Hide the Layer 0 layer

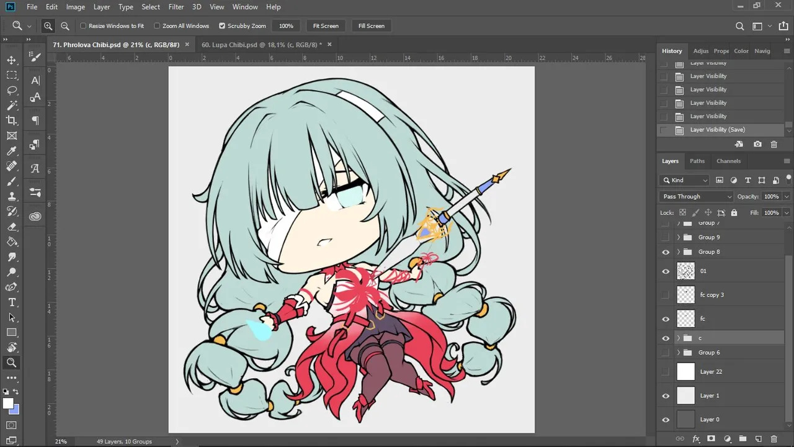[666, 420]
